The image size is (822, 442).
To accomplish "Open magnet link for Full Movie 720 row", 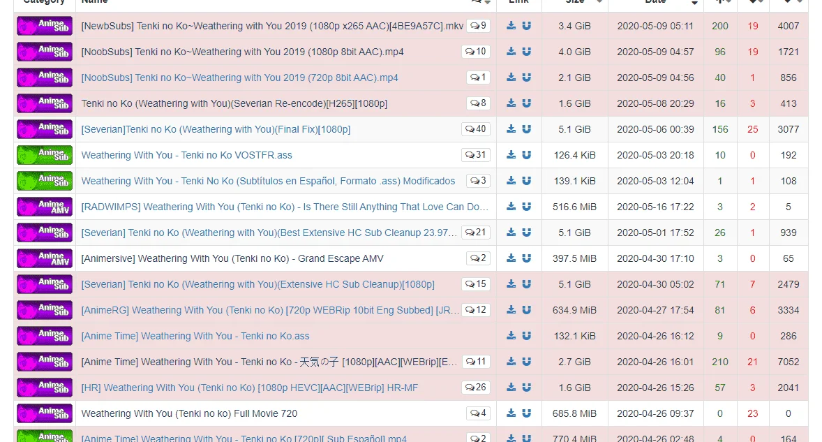I will point(527,413).
